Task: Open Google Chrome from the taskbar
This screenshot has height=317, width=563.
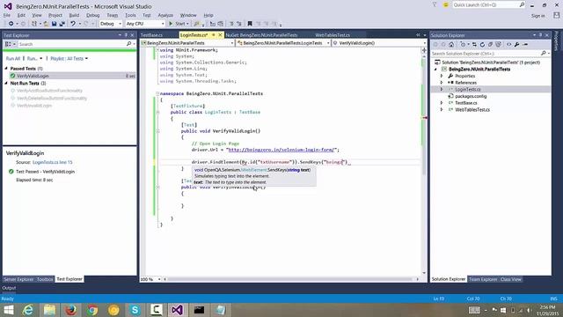Action: tap(92, 310)
